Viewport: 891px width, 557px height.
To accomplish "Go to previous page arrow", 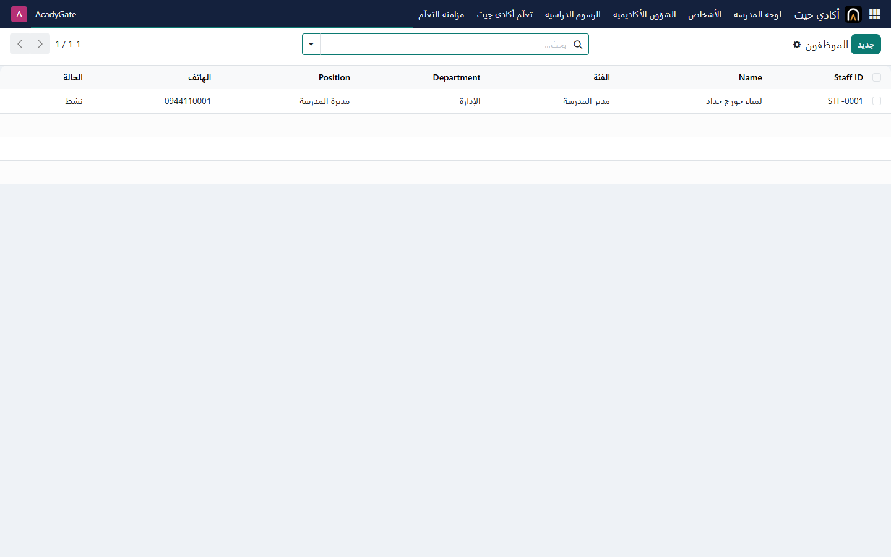I will 40,44.
